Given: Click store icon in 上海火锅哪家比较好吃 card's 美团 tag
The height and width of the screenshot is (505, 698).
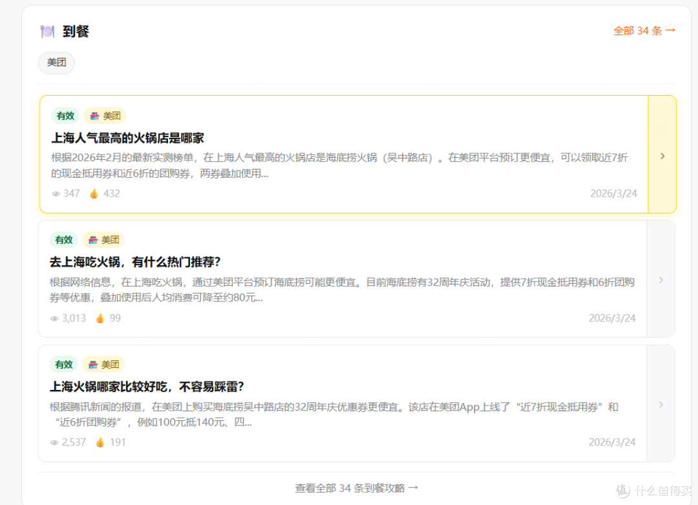Looking at the screenshot, I should pyautogui.click(x=93, y=364).
